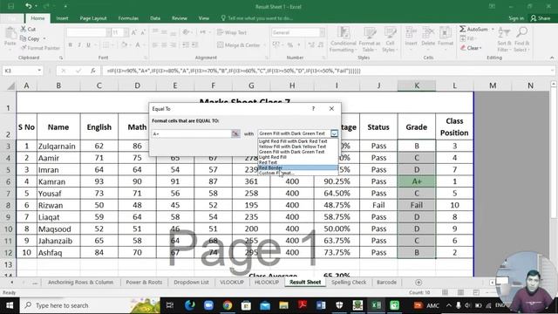Open the Dropdown List sheet tab
The height and width of the screenshot is (314, 558).
click(191, 283)
